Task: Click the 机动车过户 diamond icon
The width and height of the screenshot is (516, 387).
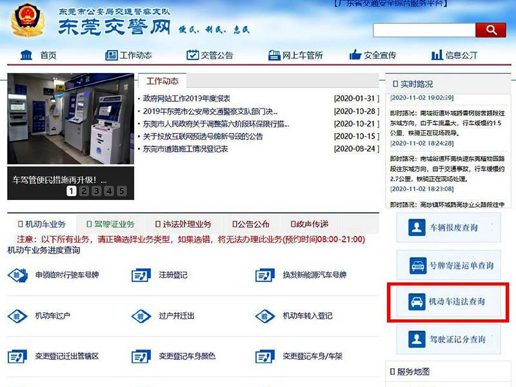Action: 17,316
